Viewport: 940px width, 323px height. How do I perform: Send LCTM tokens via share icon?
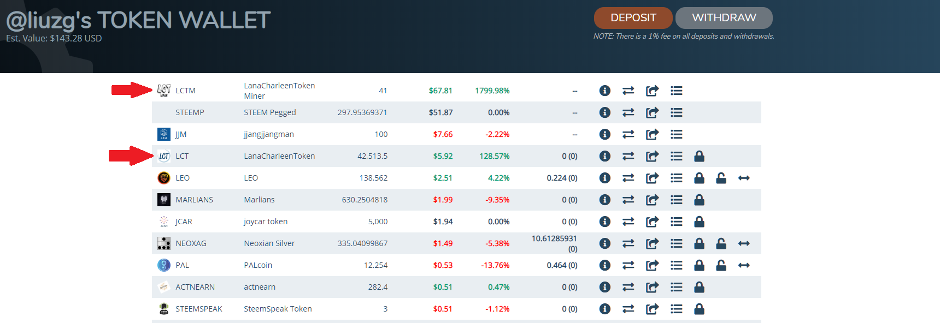[x=653, y=91]
